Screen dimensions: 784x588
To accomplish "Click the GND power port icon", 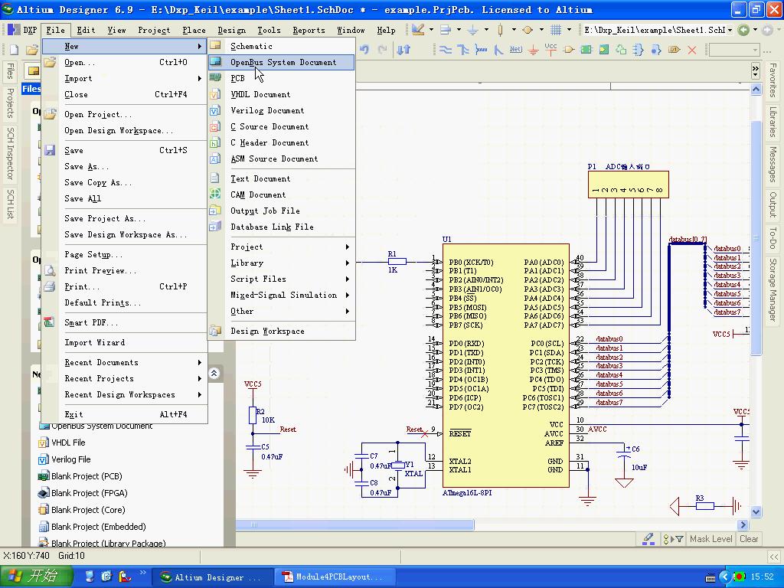I will tap(533, 50).
